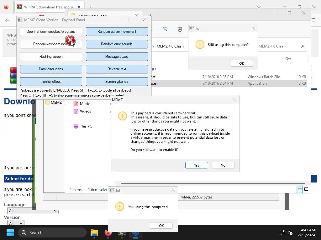Screen dimensions: 321x240
Task: Open a new Firefox tab
Action: point(91,7)
